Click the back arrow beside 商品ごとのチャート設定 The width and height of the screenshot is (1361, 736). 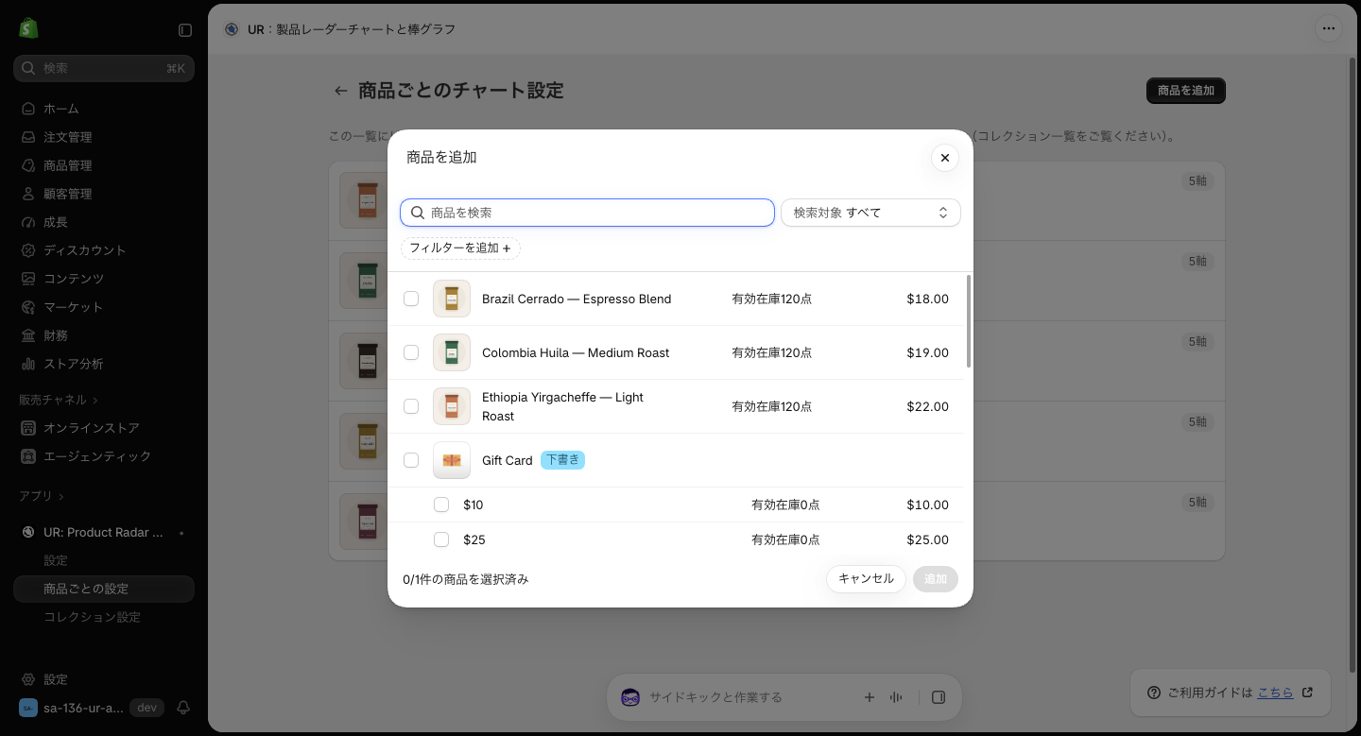pyautogui.click(x=341, y=91)
